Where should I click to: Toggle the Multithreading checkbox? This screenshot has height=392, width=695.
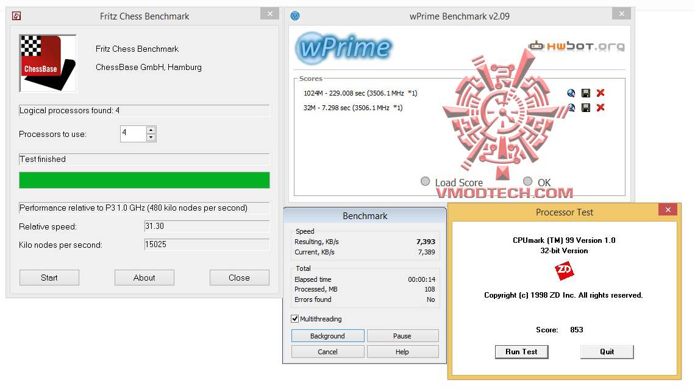294,318
